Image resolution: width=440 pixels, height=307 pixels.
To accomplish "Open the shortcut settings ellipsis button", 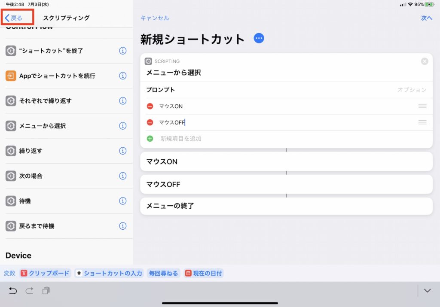I will click(x=259, y=38).
